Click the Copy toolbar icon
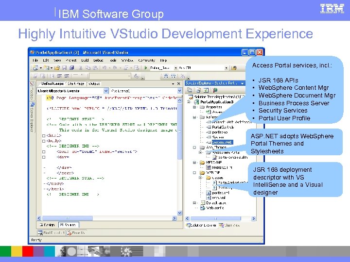Viewport: 350px width, 262px height. [x=88, y=68]
